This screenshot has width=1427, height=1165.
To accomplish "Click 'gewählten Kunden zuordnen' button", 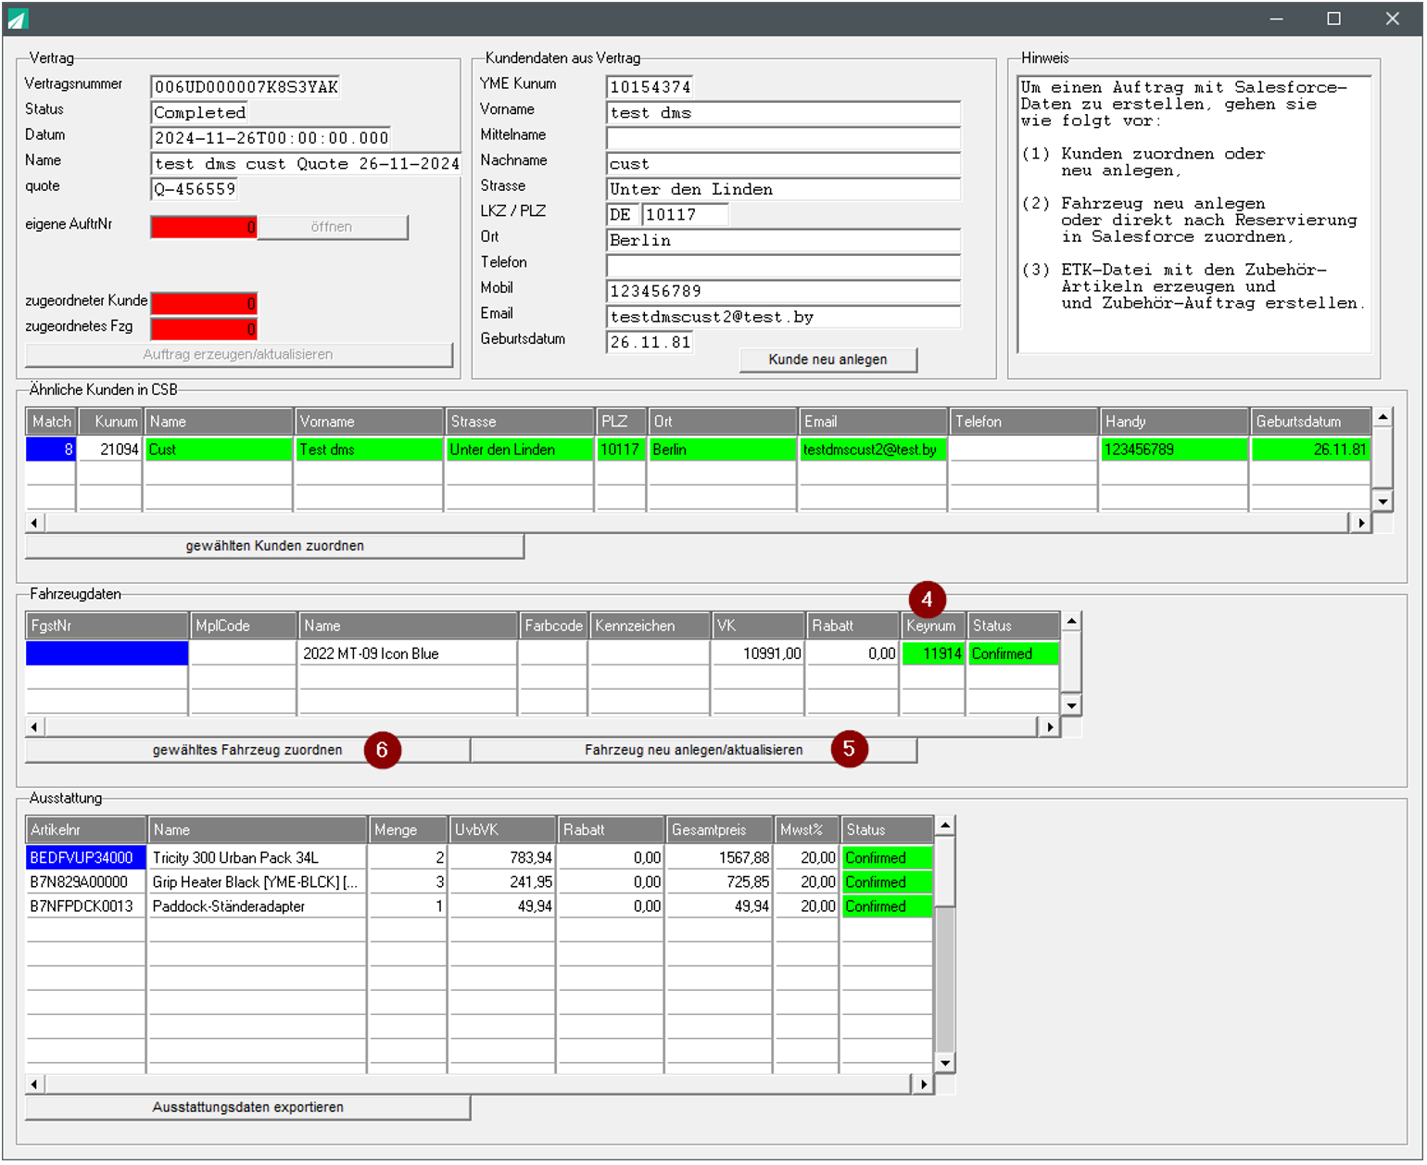I will click(x=274, y=546).
